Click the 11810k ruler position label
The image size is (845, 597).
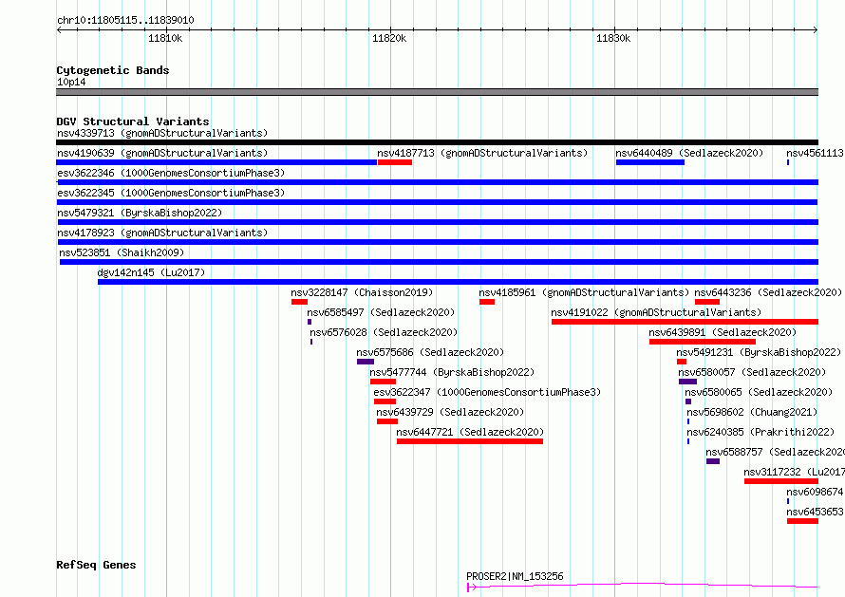tap(165, 38)
